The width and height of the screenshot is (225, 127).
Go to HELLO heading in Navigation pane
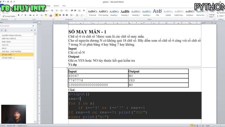(17, 48)
